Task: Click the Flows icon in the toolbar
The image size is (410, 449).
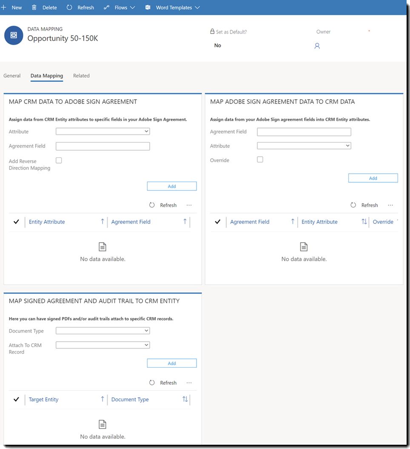Action: pos(106,7)
